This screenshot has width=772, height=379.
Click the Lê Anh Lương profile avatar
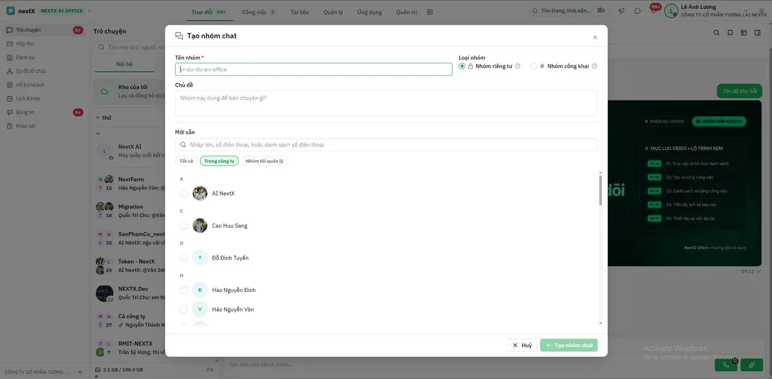point(671,11)
